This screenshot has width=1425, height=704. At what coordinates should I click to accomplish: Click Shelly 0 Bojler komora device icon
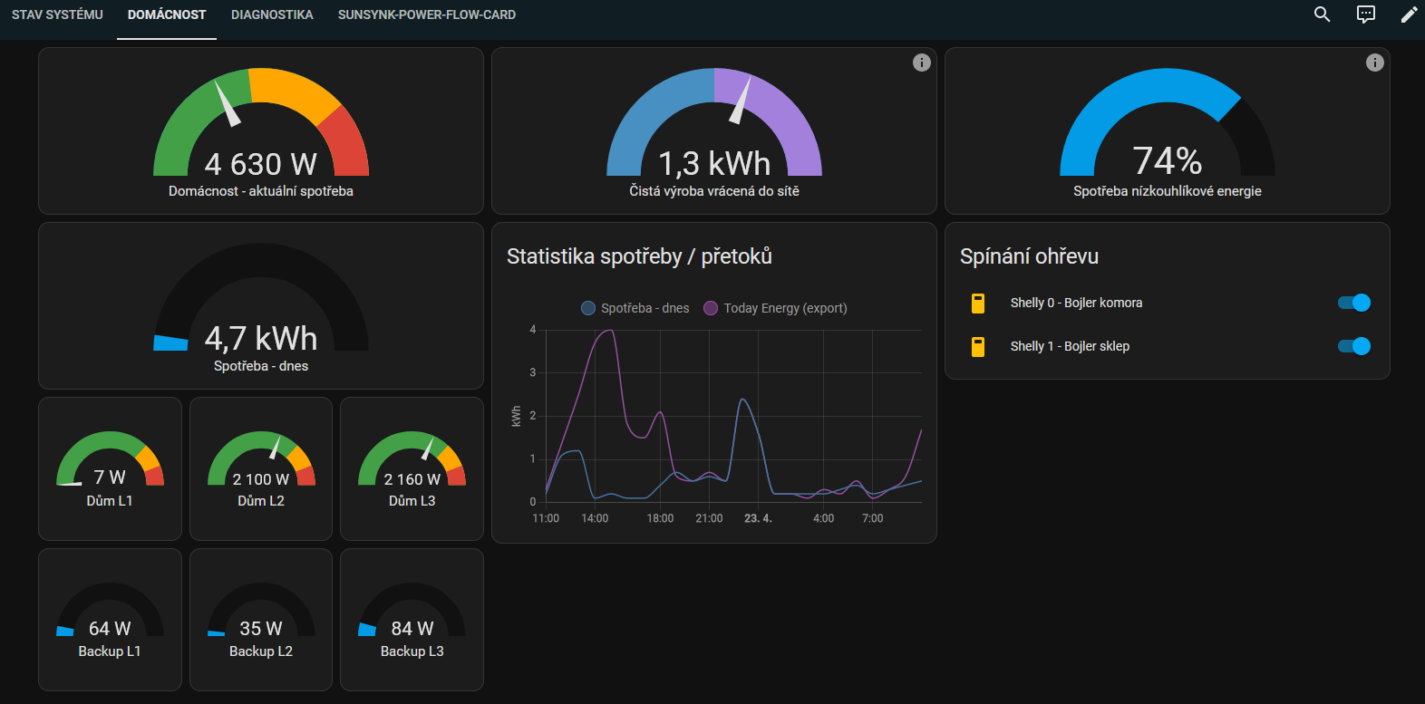click(978, 303)
